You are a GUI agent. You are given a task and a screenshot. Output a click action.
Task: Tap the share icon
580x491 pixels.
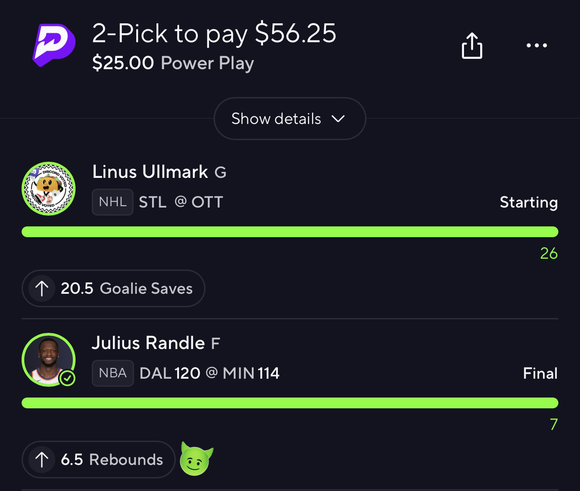[472, 45]
